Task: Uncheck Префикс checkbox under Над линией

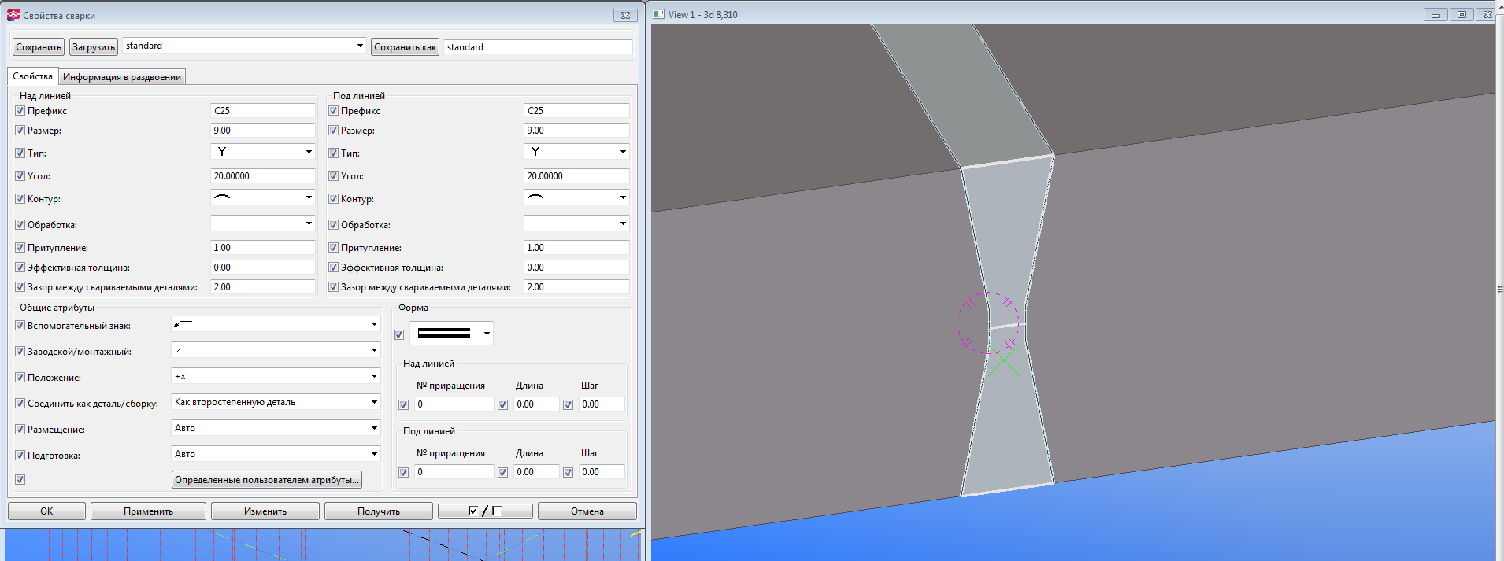Action: [x=20, y=111]
